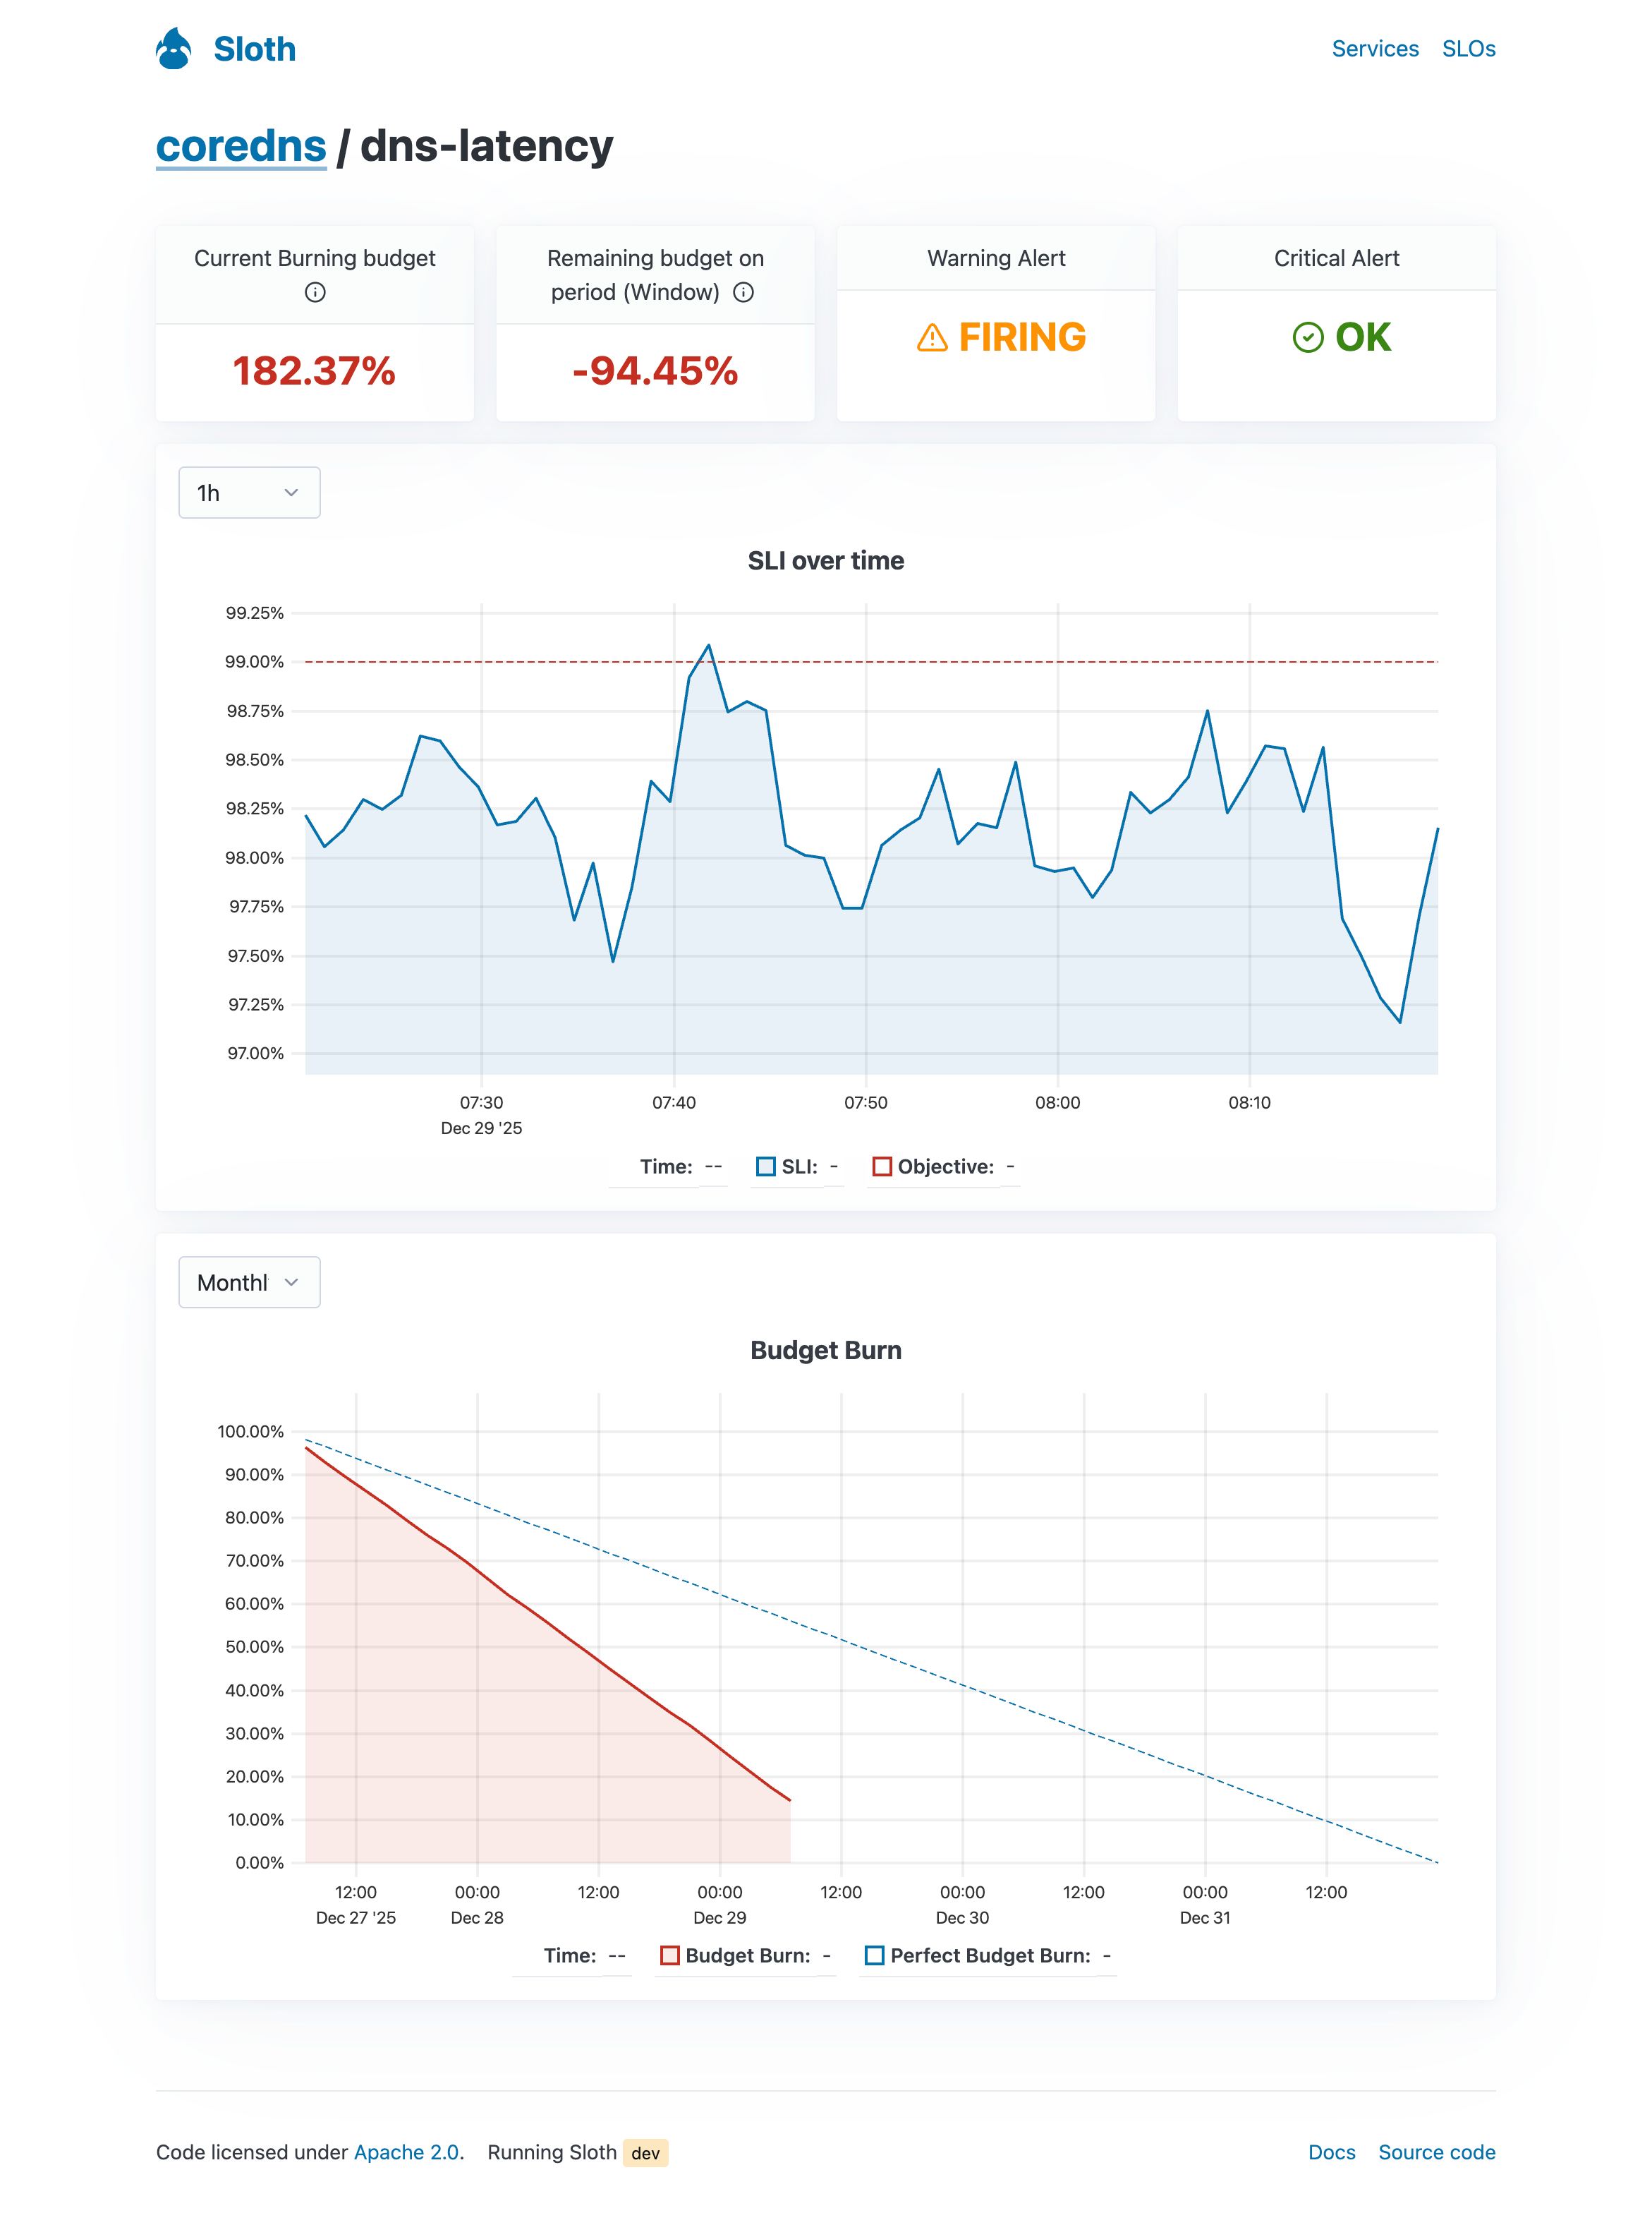Click the Sloth brand name text
The width and height of the screenshot is (1652, 2213).
(255, 49)
